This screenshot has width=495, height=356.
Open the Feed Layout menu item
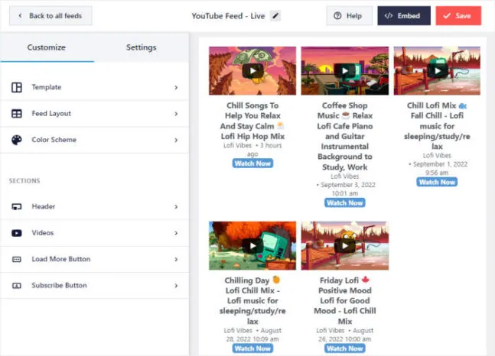[95, 114]
